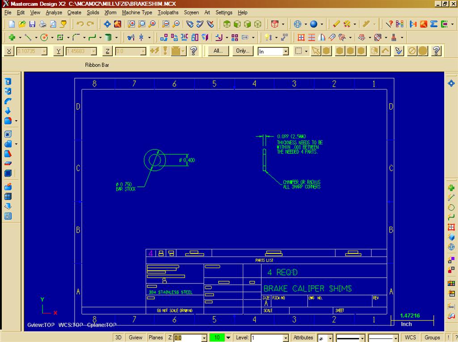Click the New file icon
This screenshot has width=458, height=342.
coord(12,24)
